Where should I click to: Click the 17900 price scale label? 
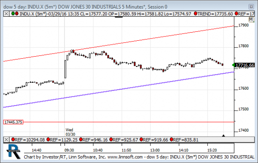(243, 25)
